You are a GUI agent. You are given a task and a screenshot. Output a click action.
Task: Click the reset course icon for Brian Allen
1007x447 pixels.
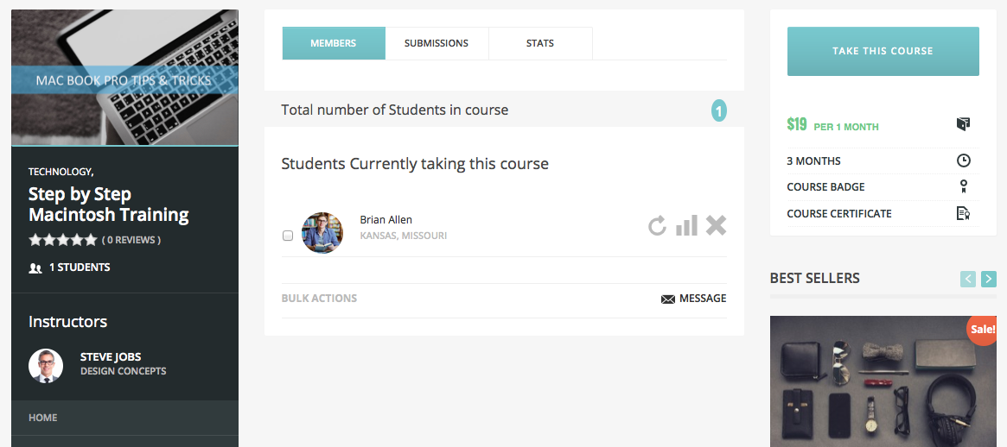click(657, 226)
